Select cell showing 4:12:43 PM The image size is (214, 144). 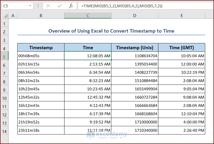pyautogui.click(x=88, y=106)
